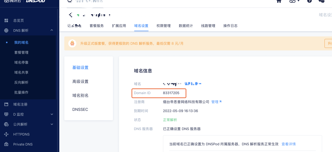Expand the D 监控 menu
Screen dimensions: 332x152
pos(52,114)
